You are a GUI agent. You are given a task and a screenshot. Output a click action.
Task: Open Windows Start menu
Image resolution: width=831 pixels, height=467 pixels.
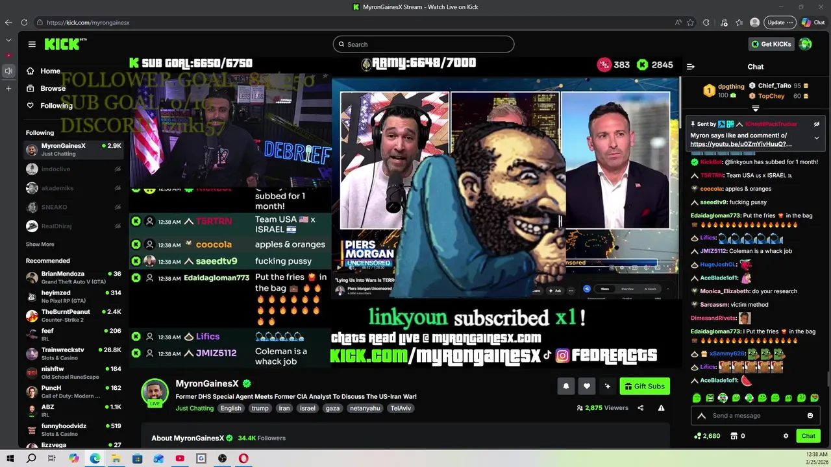[x=10, y=459]
